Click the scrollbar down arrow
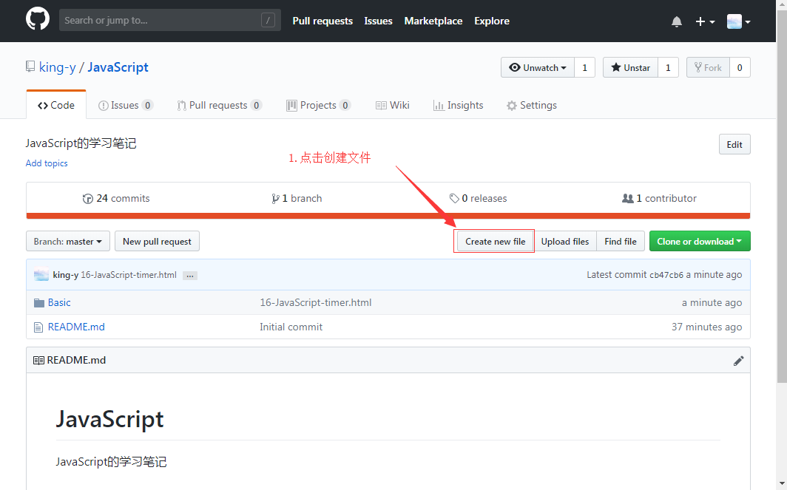Screen dimensions: 787x490 coord(782,485)
